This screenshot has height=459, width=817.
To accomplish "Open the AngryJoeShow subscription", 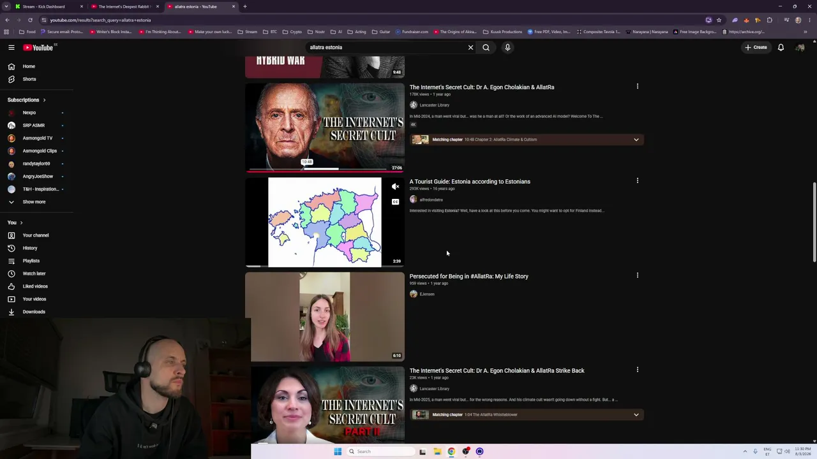I will click(36, 177).
